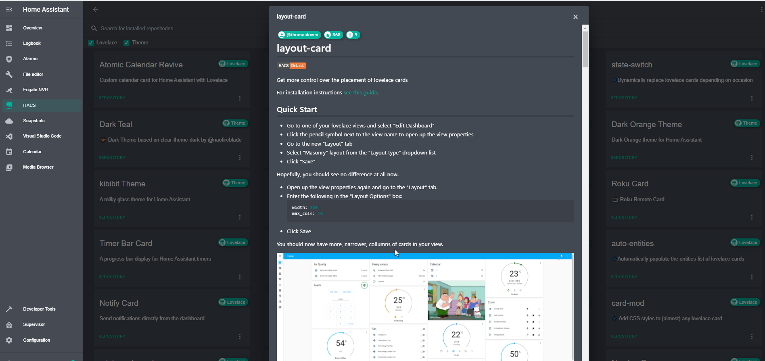Click the width and max_cols code block
This screenshot has width=765, height=361.
(x=430, y=211)
